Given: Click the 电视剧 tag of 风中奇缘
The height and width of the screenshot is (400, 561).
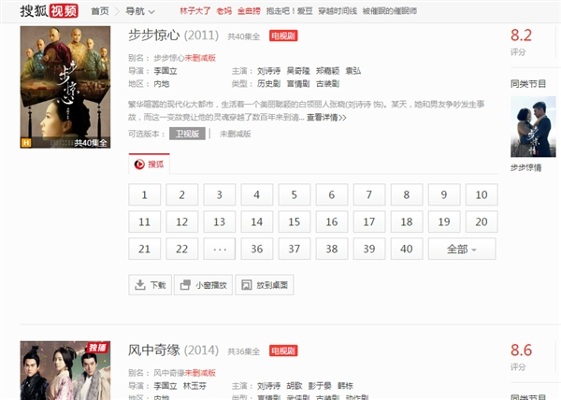Looking at the screenshot, I should pos(283,350).
